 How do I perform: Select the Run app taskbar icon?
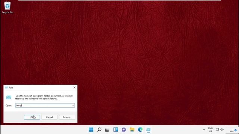(148, 130)
